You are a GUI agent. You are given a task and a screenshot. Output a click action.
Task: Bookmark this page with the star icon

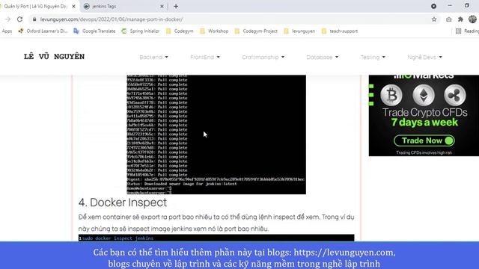coord(434,19)
